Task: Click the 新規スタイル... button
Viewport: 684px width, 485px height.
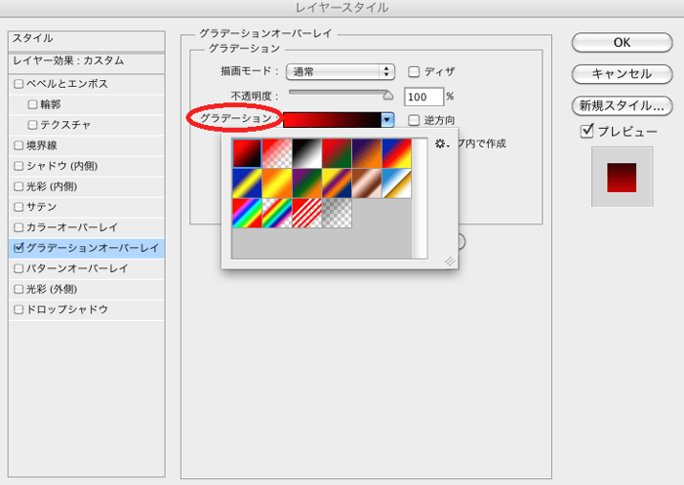Action: point(623,105)
